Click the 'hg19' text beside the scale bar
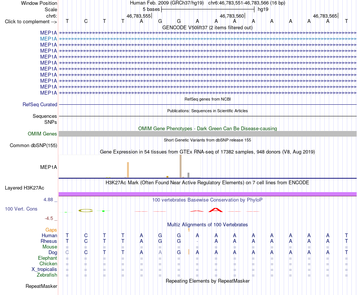 (263, 9)
